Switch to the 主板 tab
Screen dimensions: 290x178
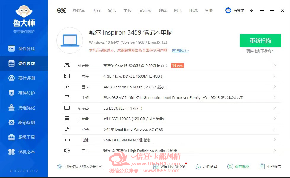point(127,11)
